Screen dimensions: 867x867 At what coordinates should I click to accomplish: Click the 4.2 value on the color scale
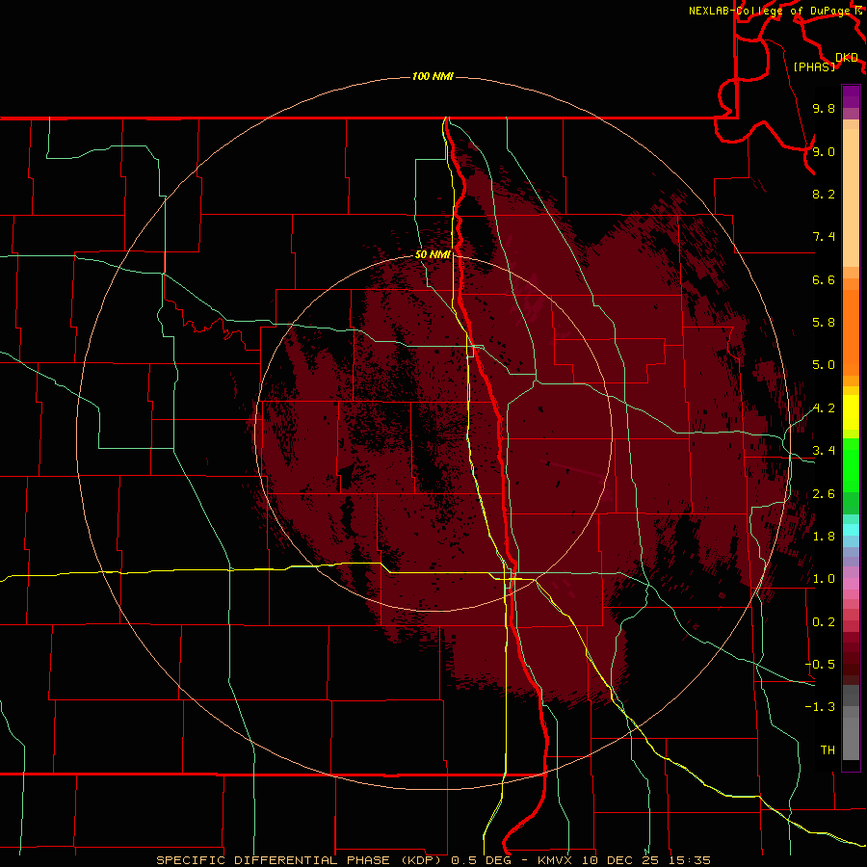[824, 408]
